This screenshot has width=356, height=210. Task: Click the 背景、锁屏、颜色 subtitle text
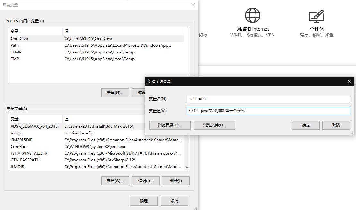317,35
